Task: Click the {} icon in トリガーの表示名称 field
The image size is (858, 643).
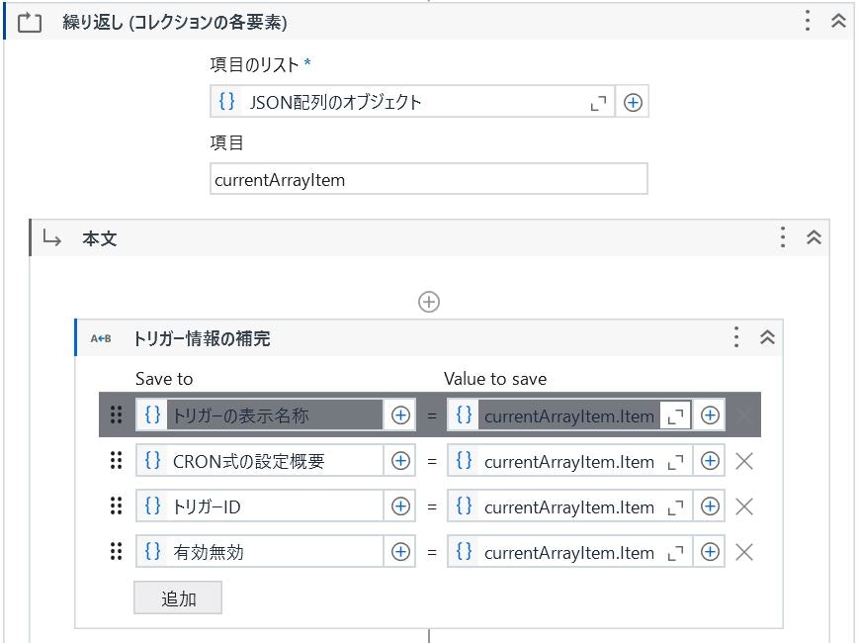Action: [153, 414]
